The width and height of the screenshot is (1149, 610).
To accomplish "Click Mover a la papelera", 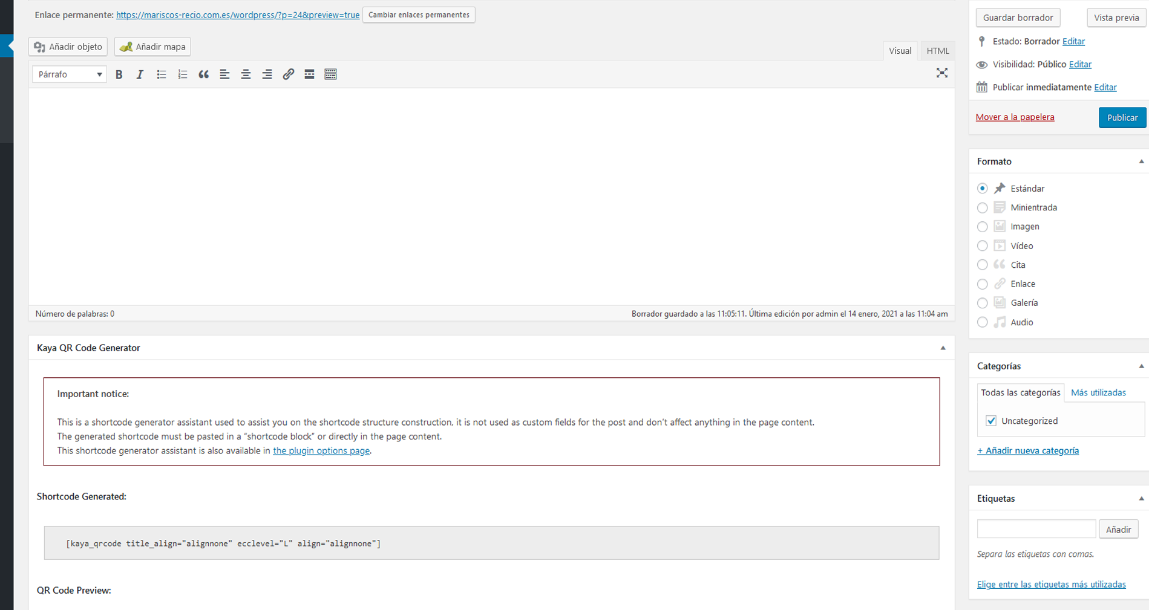I will (1015, 117).
